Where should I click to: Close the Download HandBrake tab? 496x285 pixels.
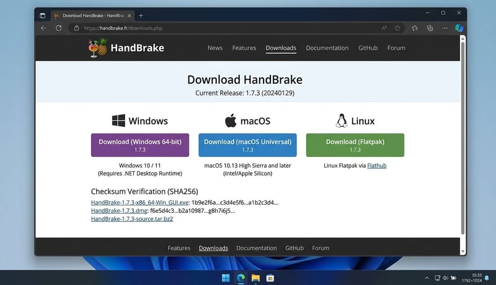[x=129, y=15]
